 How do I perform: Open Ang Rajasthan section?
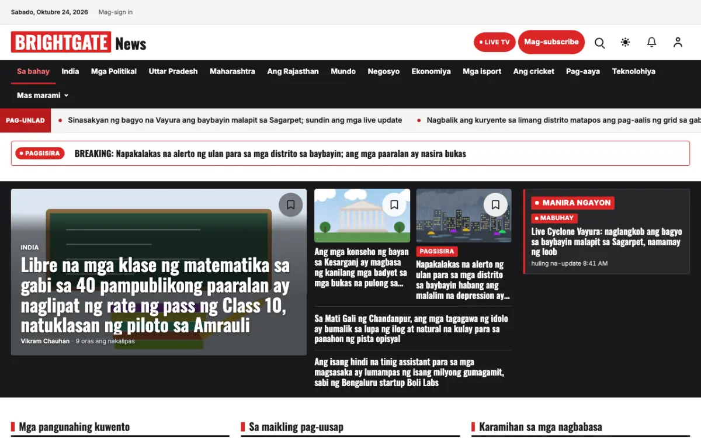click(293, 71)
